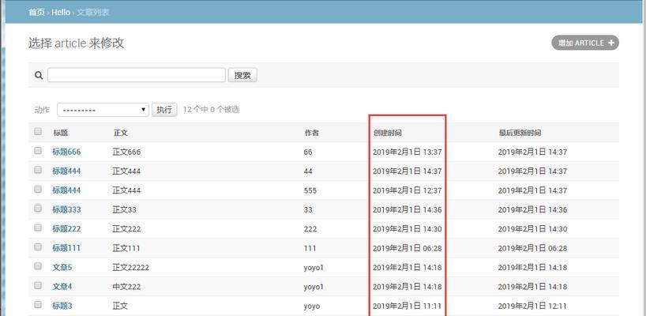Check the box for row 标题3

point(38,304)
